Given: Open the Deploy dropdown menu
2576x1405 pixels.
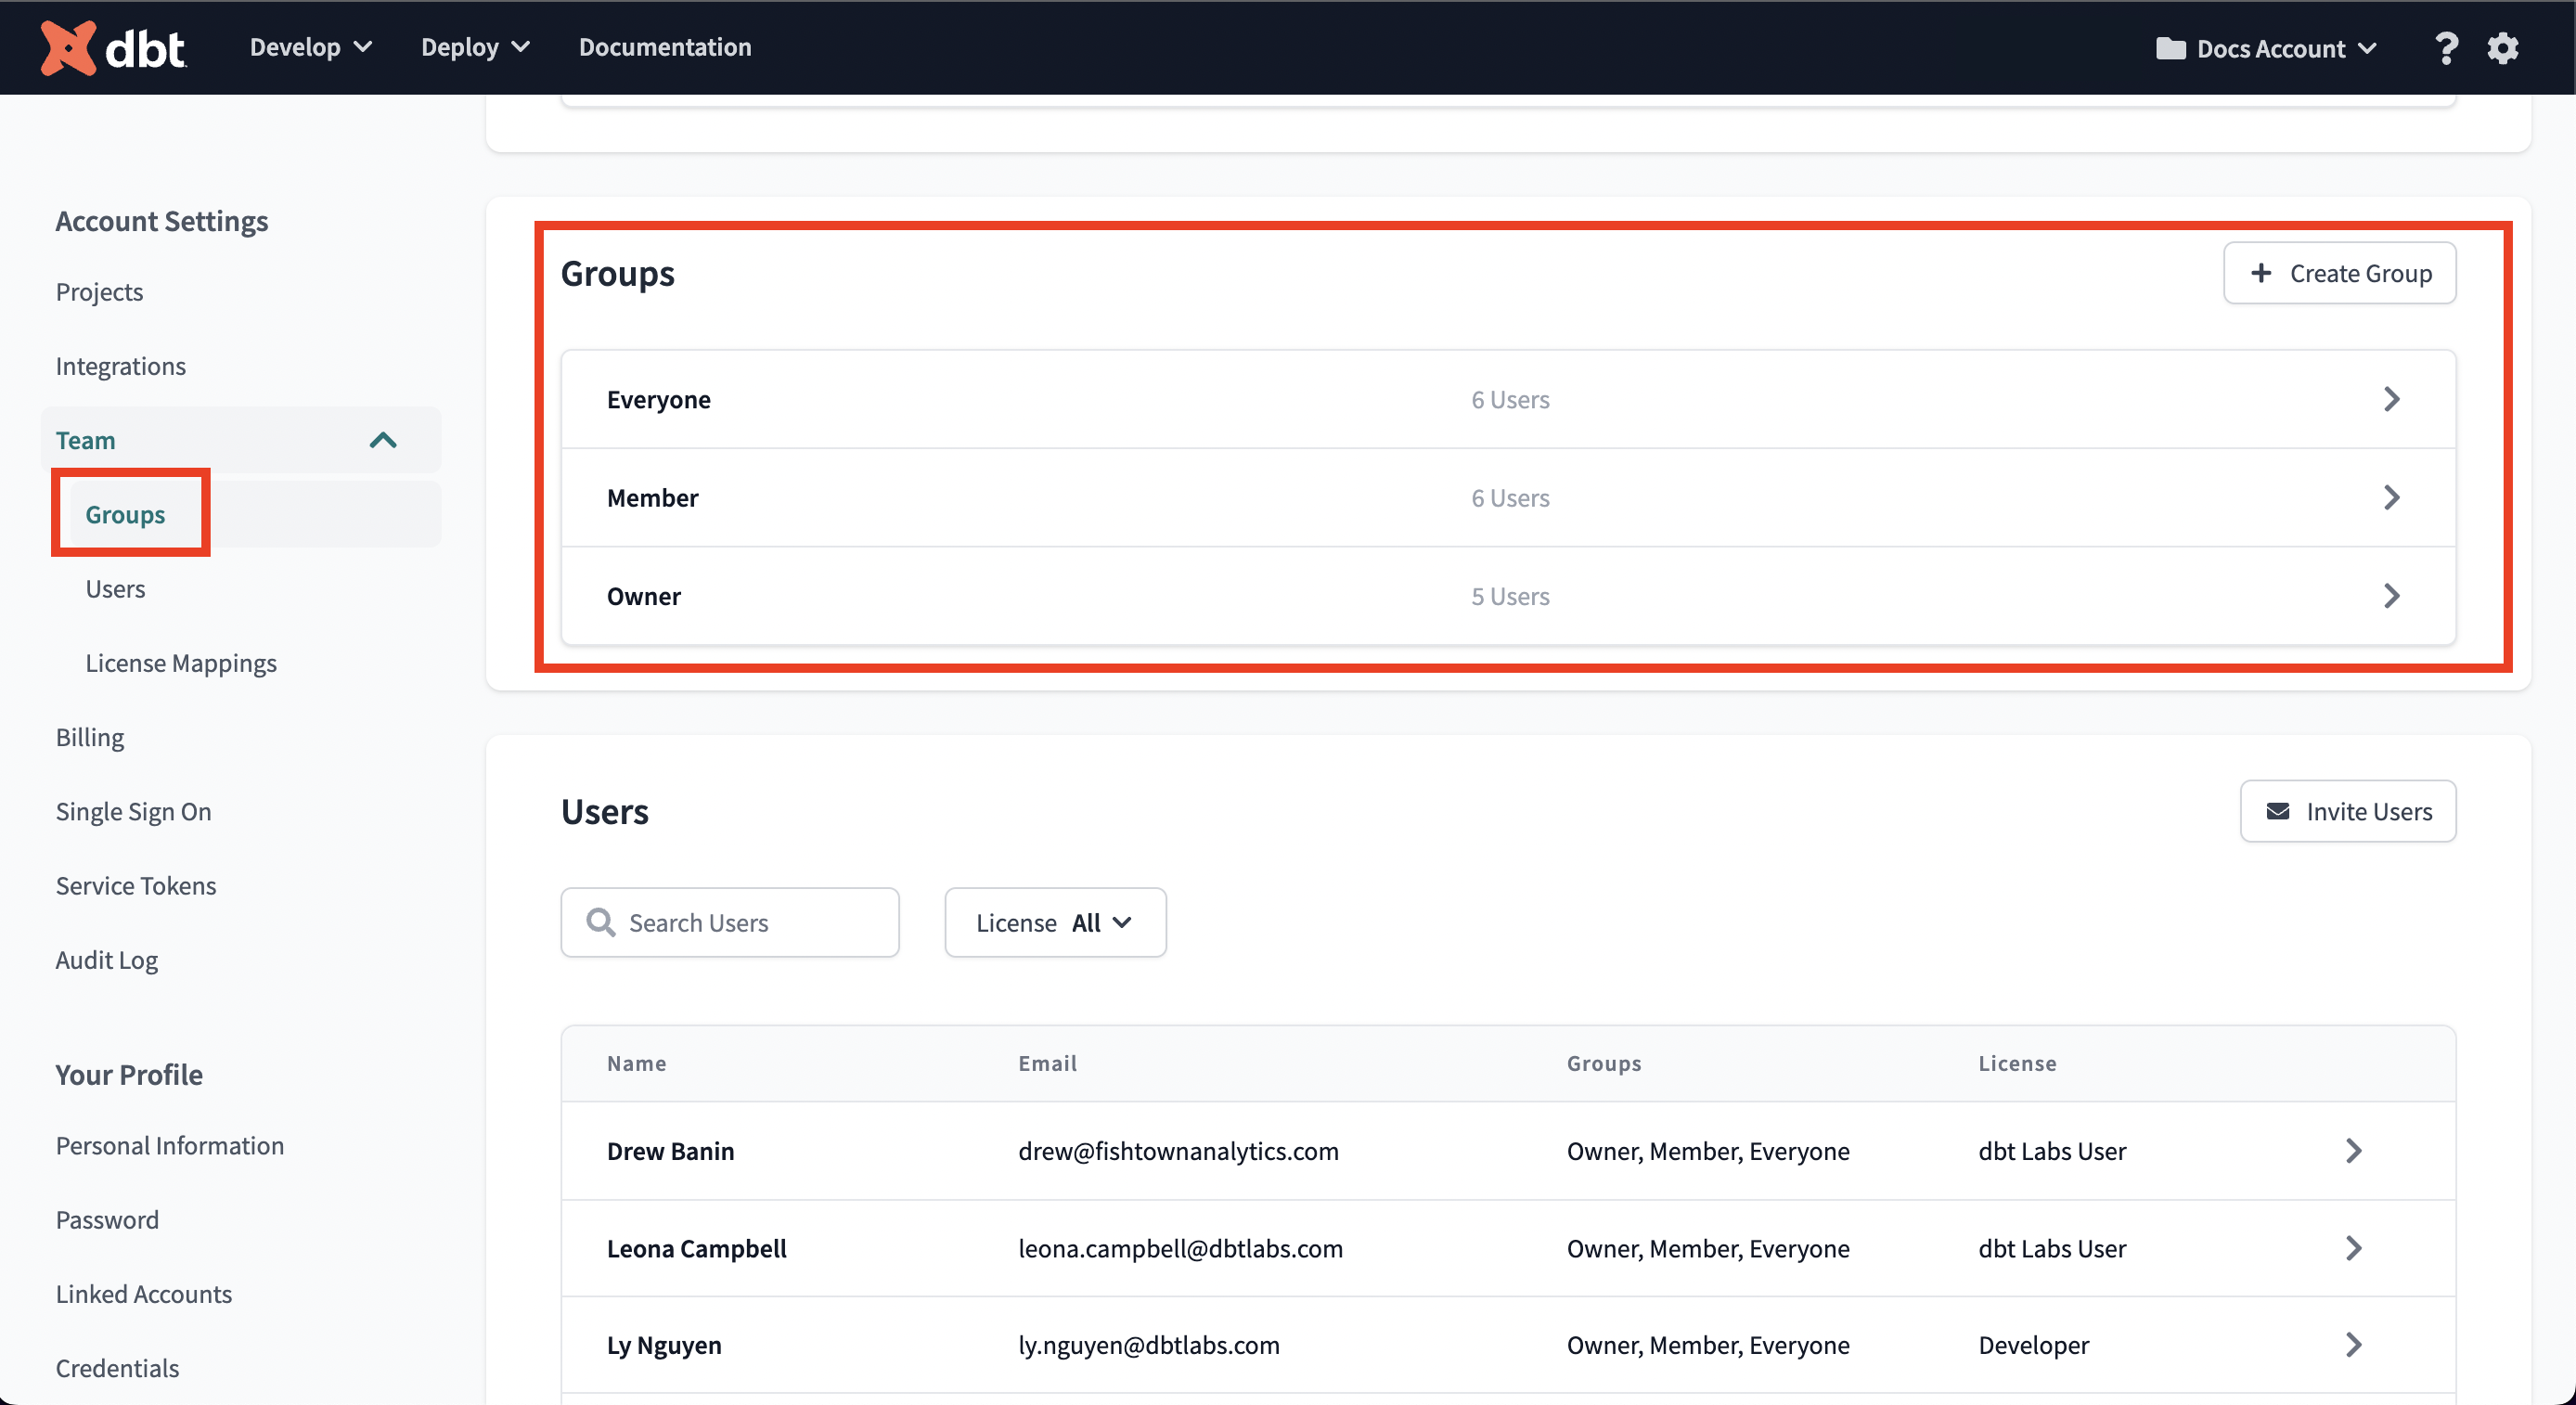Looking at the screenshot, I should pyautogui.click(x=476, y=46).
